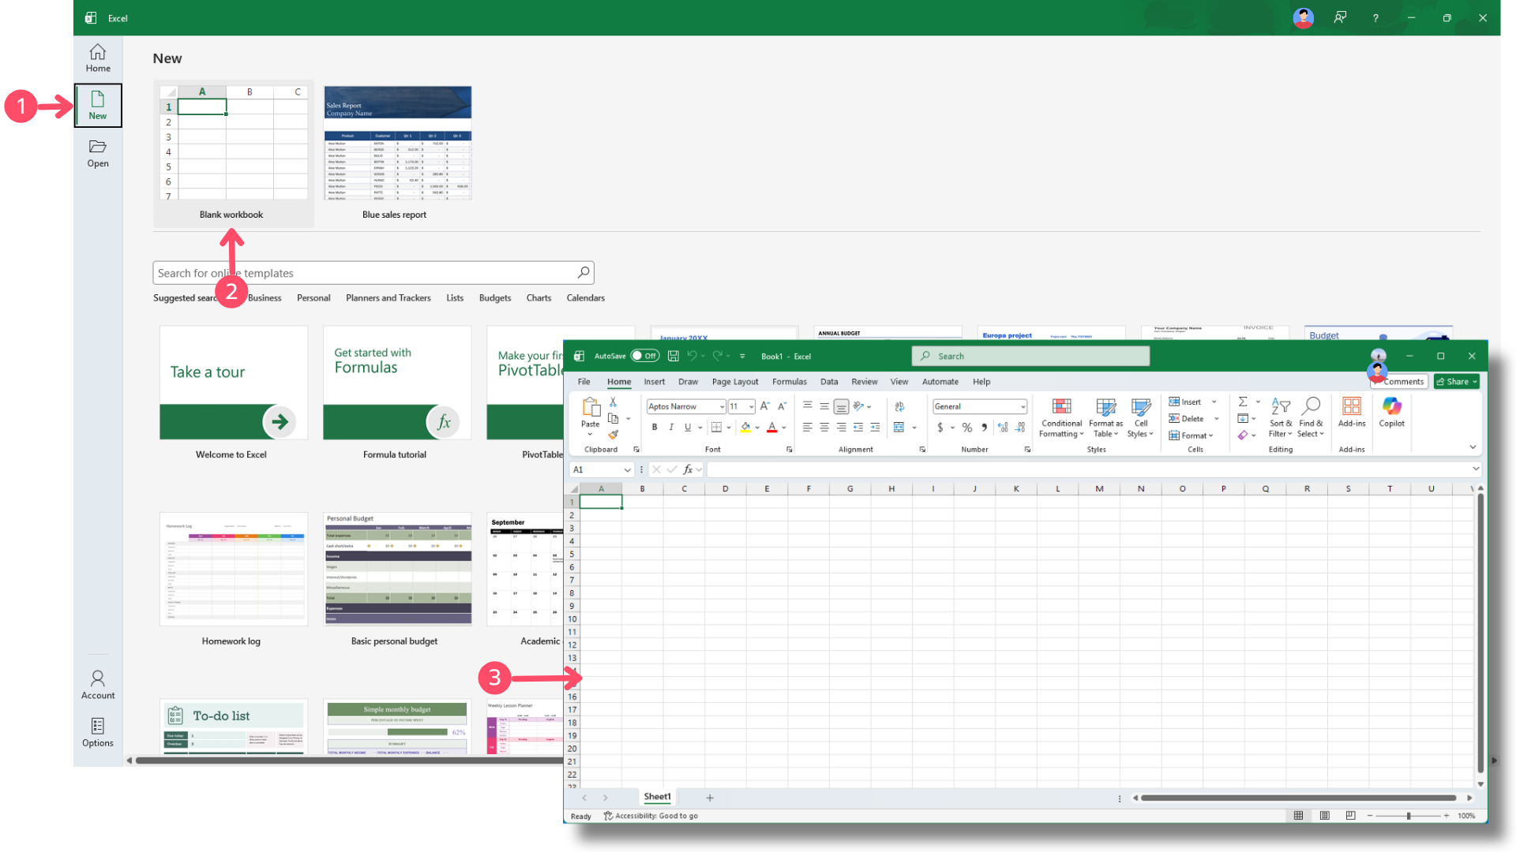Click the Undo arrow in Book1 window
This screenshot has height=852, width=1516.
[692, 356]
